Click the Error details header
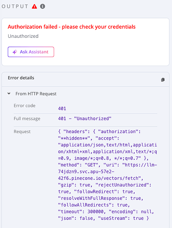Image resolution: width=172 pixels, height=228 pixels. tap(21, 78)
